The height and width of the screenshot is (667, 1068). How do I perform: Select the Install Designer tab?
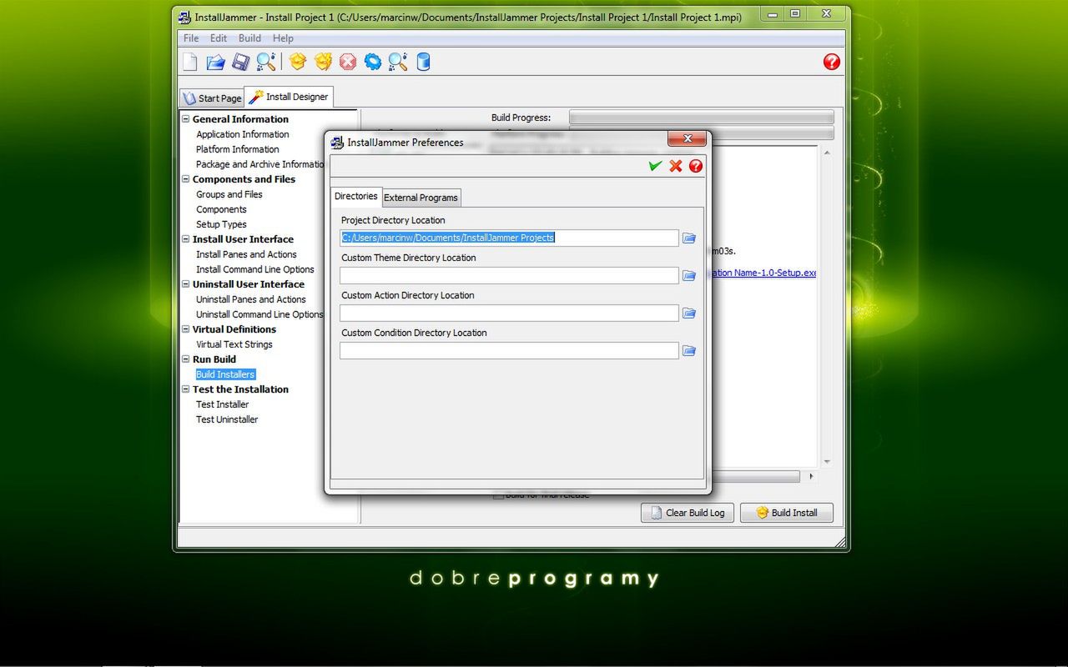290,97
